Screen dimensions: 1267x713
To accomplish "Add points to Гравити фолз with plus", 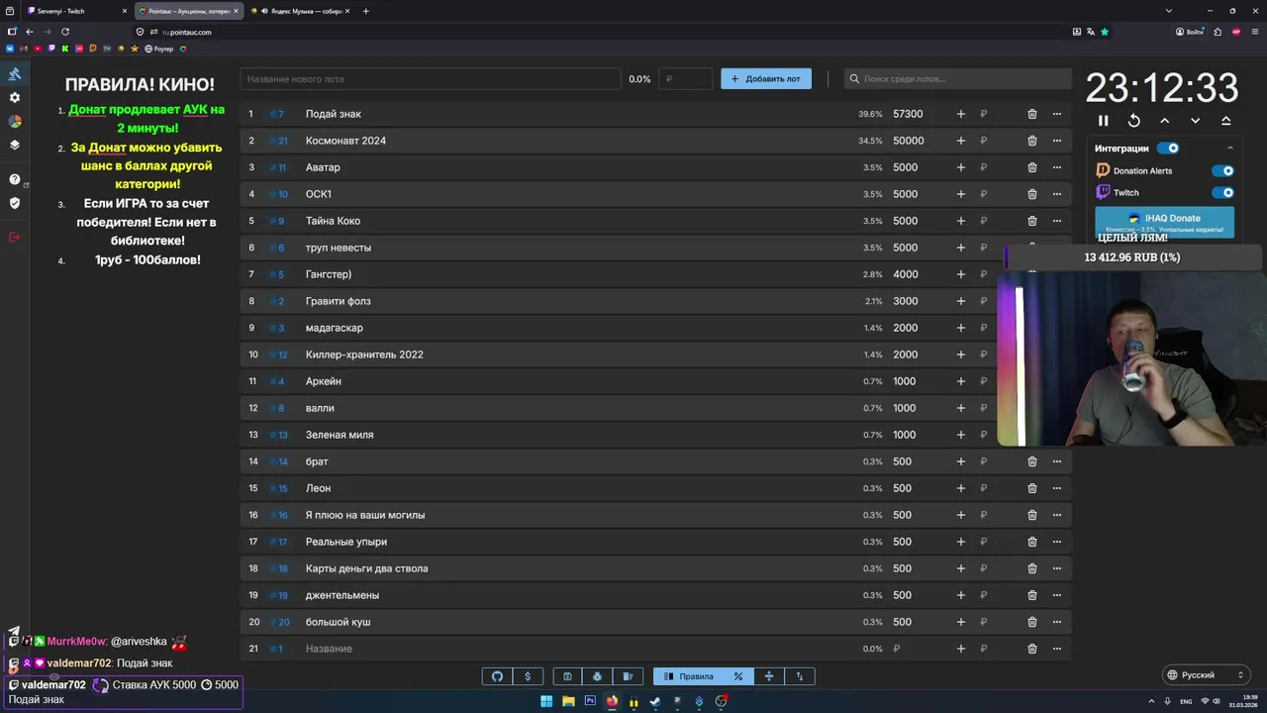I will point(960,301).
